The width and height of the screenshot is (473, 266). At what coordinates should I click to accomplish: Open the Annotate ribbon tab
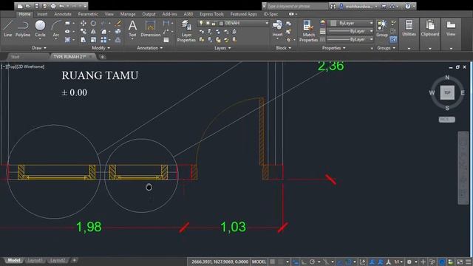pyautogui.click(x=63, y=14)
